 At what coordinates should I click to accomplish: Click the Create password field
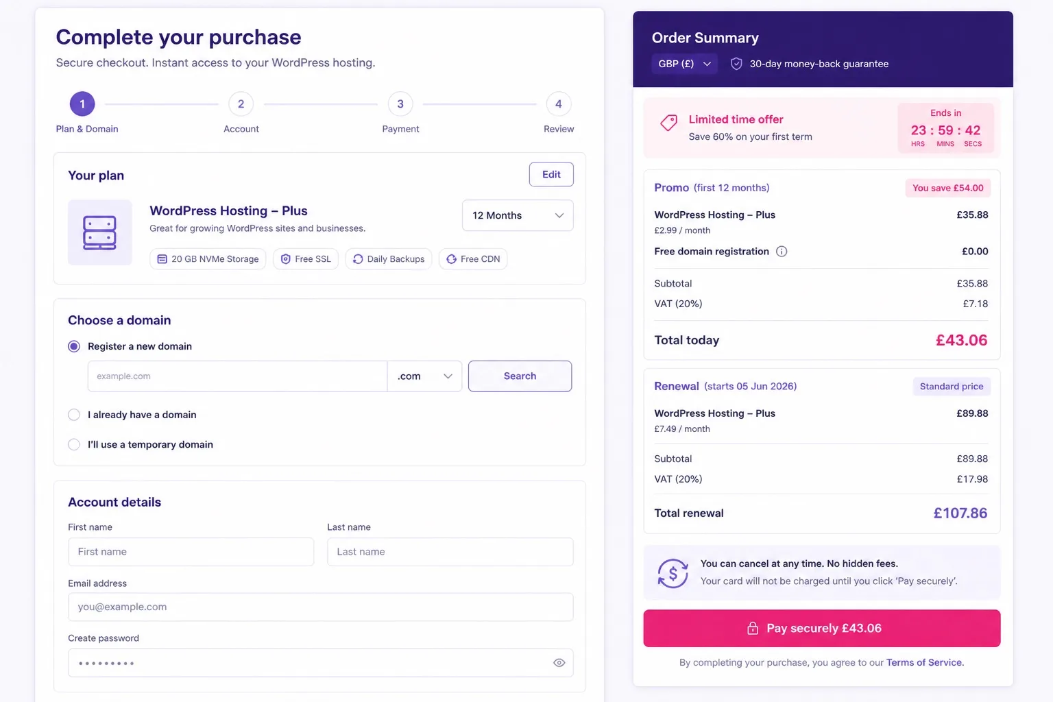point(321,663)
